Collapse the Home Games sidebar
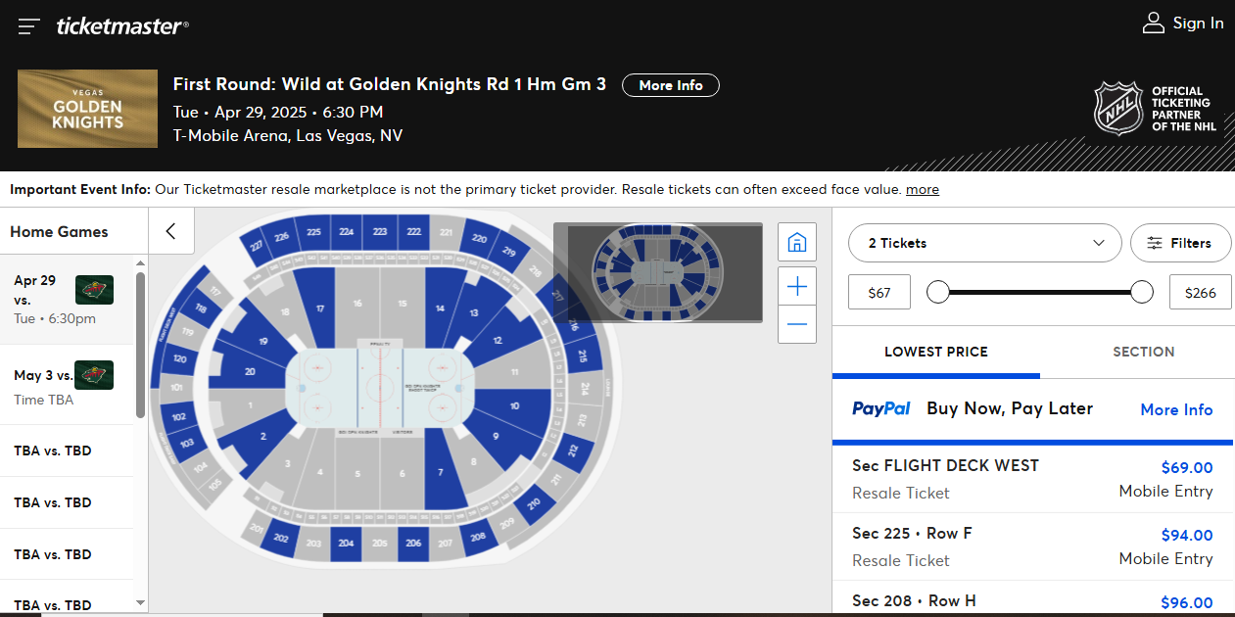Image resolution: width=1235 pixels, height=617 pixels. (x=171, y=231)
